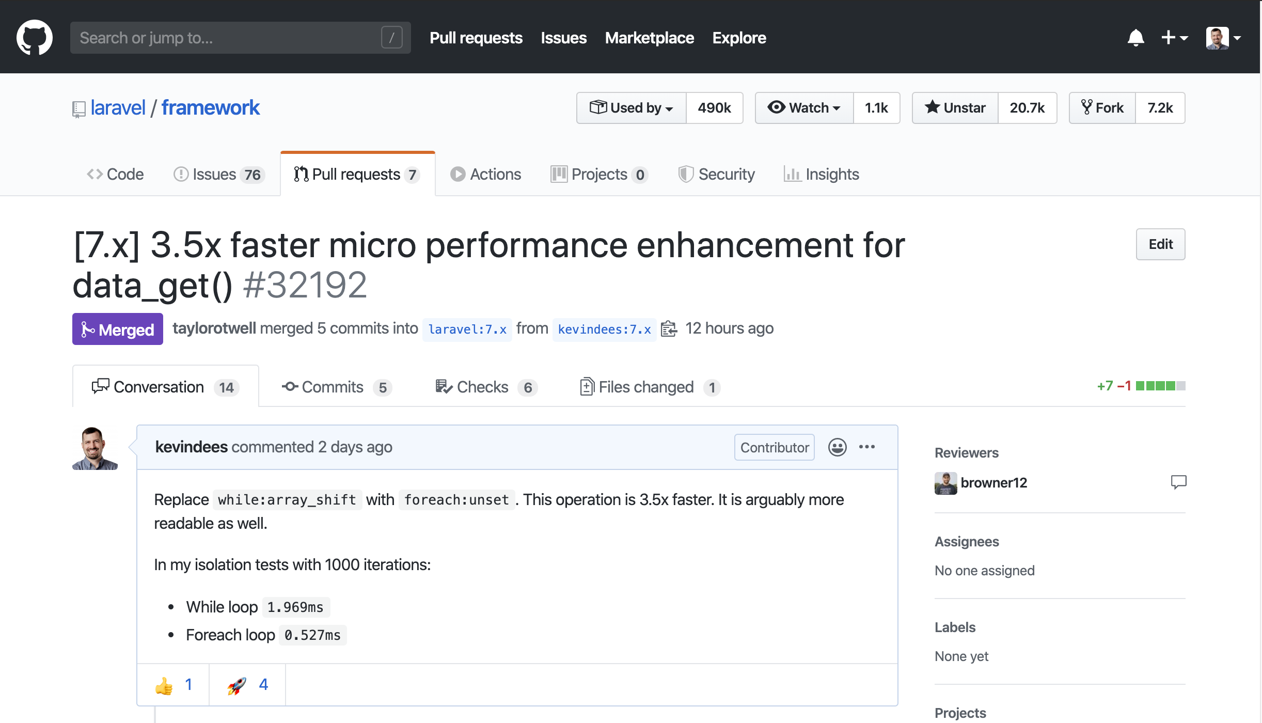Viewport: 1262px width, 723px height.
Task: Click the 12 hours ago merge time
Action: click(729, 328)
